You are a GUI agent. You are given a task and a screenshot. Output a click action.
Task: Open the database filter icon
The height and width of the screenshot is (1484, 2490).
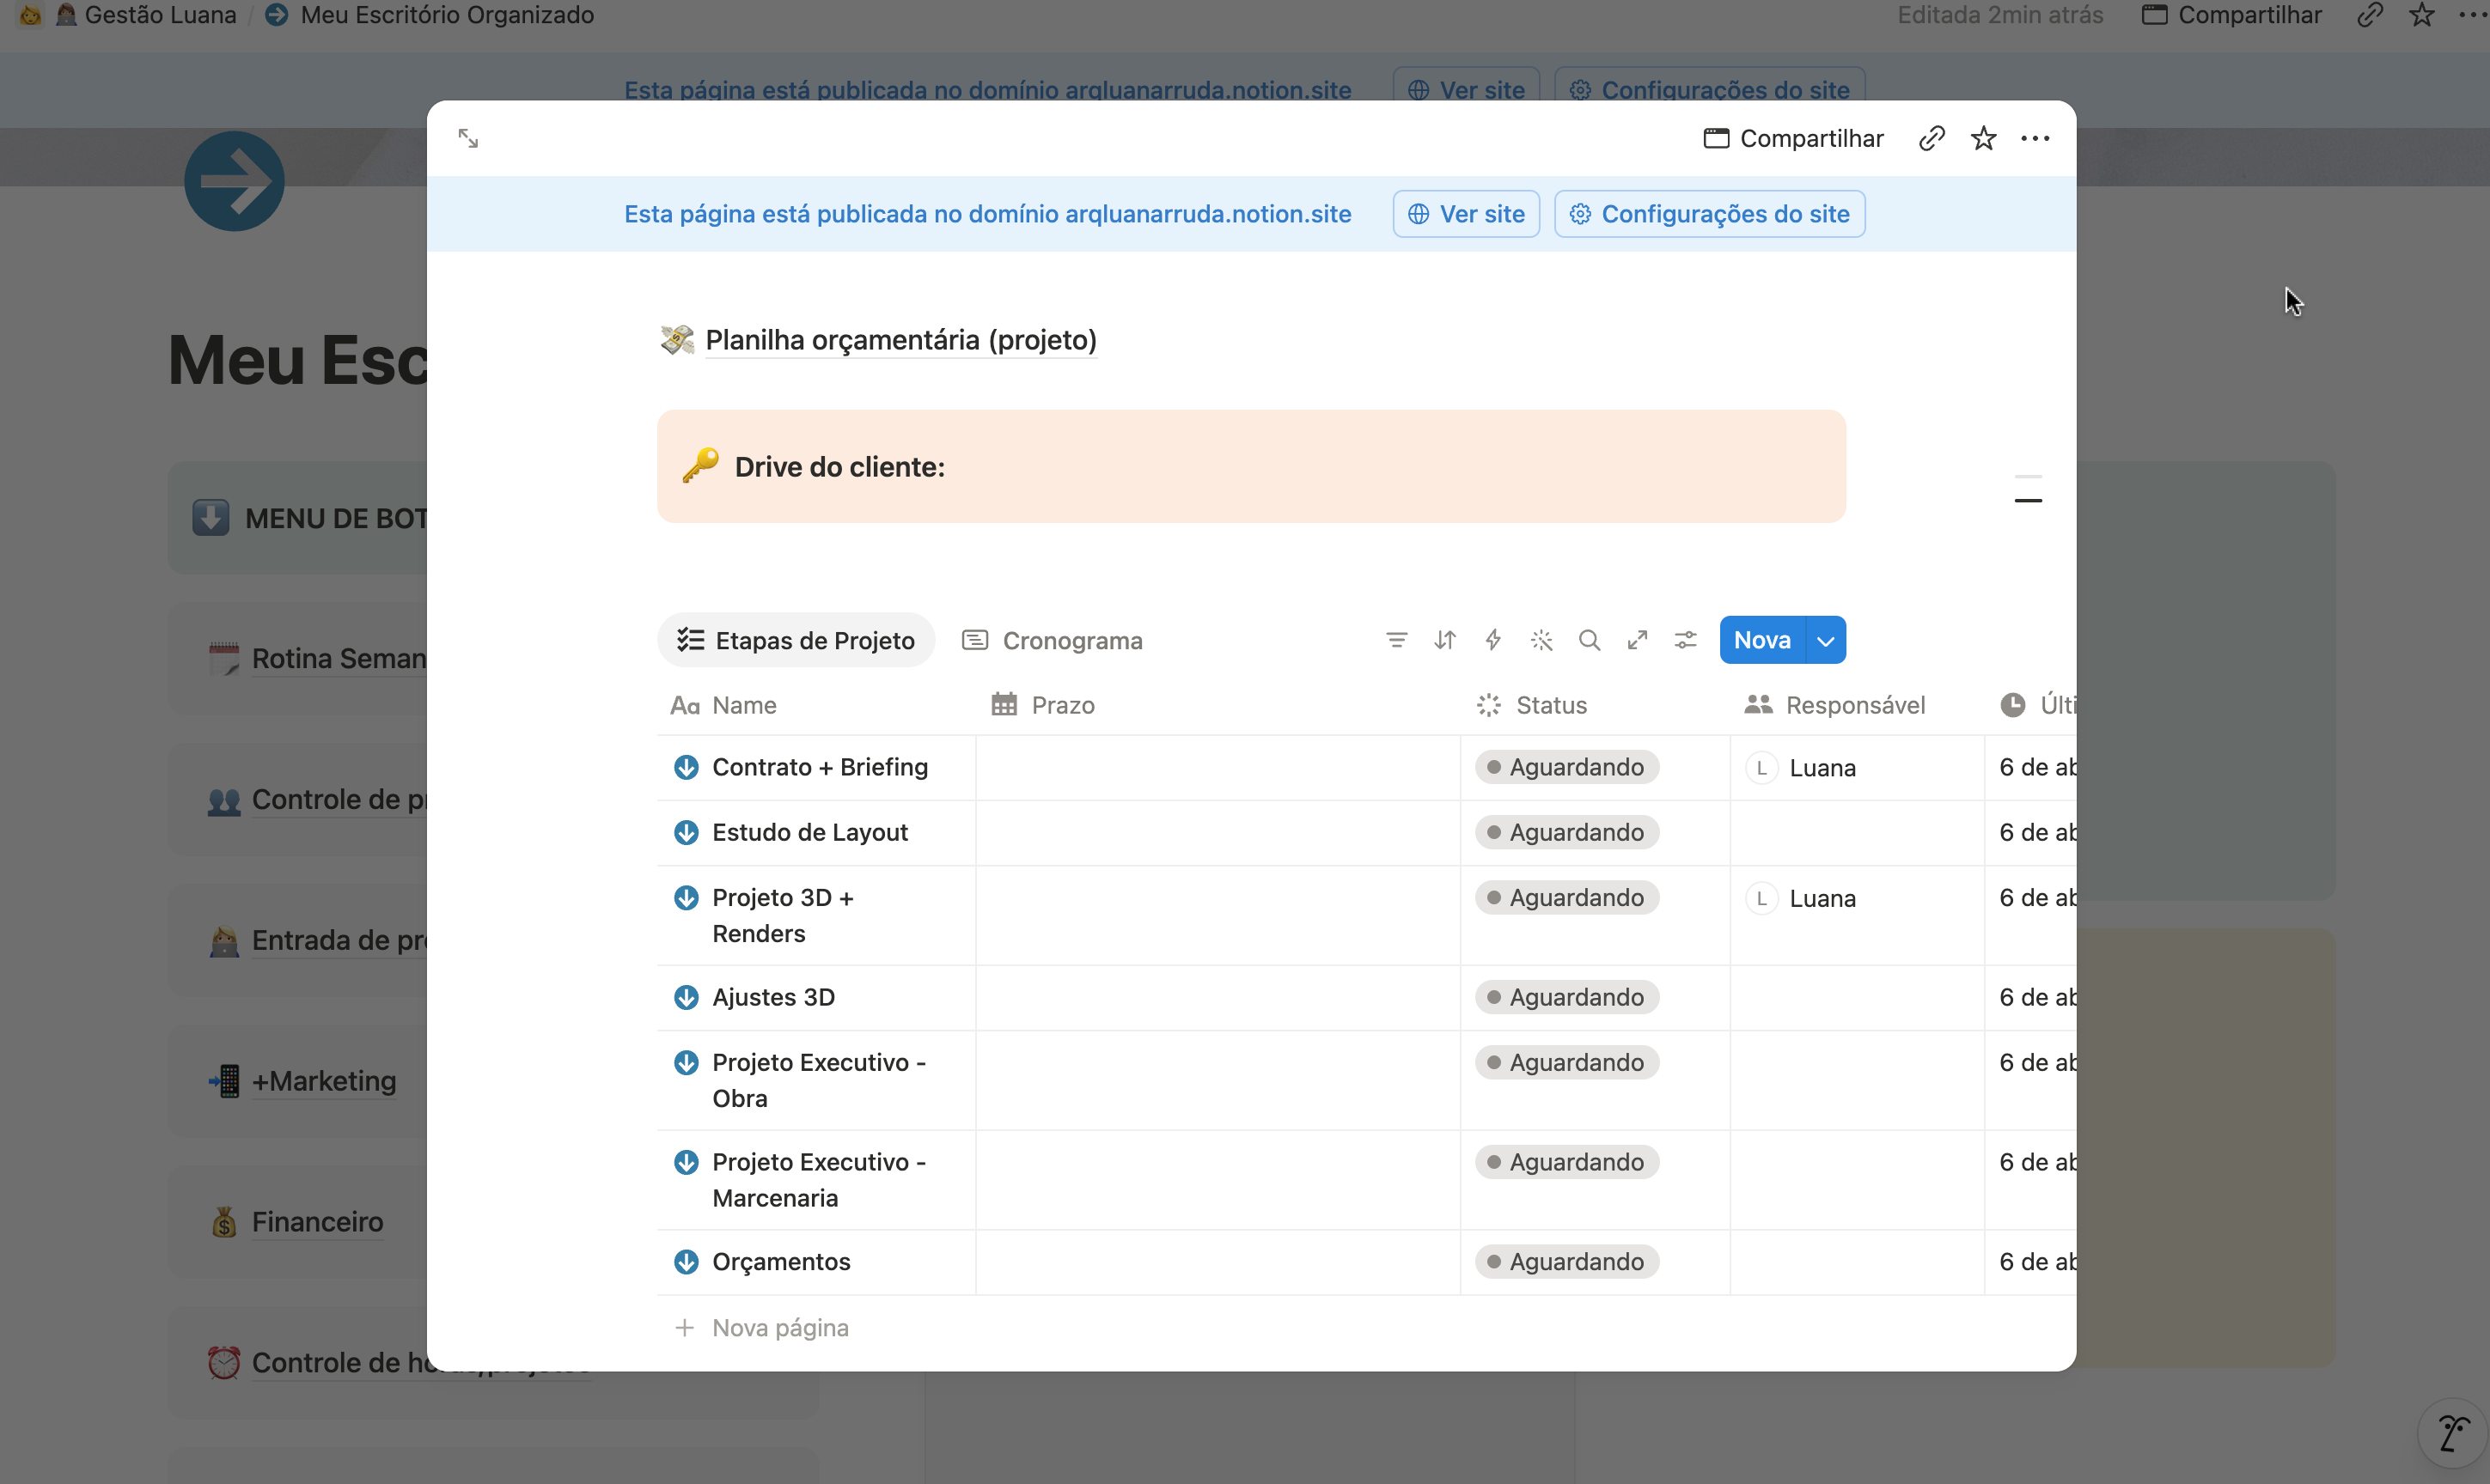click(1396, 640)
